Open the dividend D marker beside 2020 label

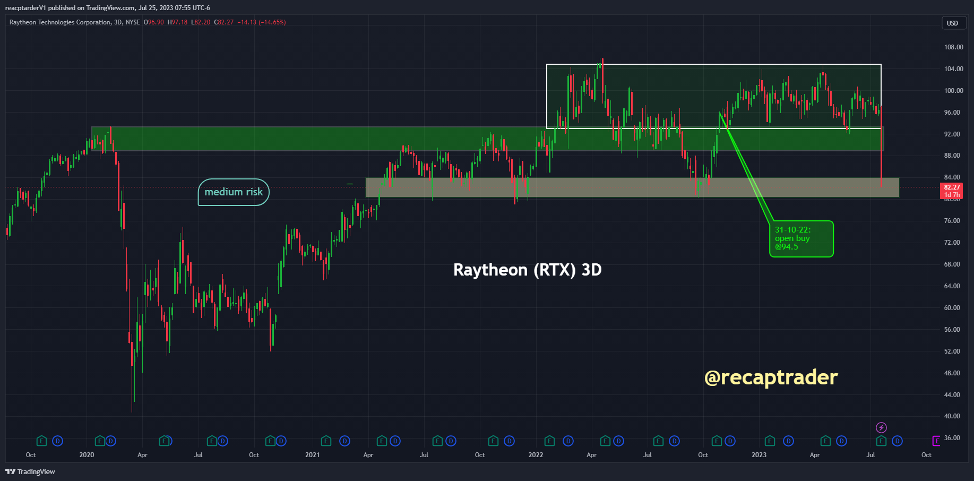point(110,441)
